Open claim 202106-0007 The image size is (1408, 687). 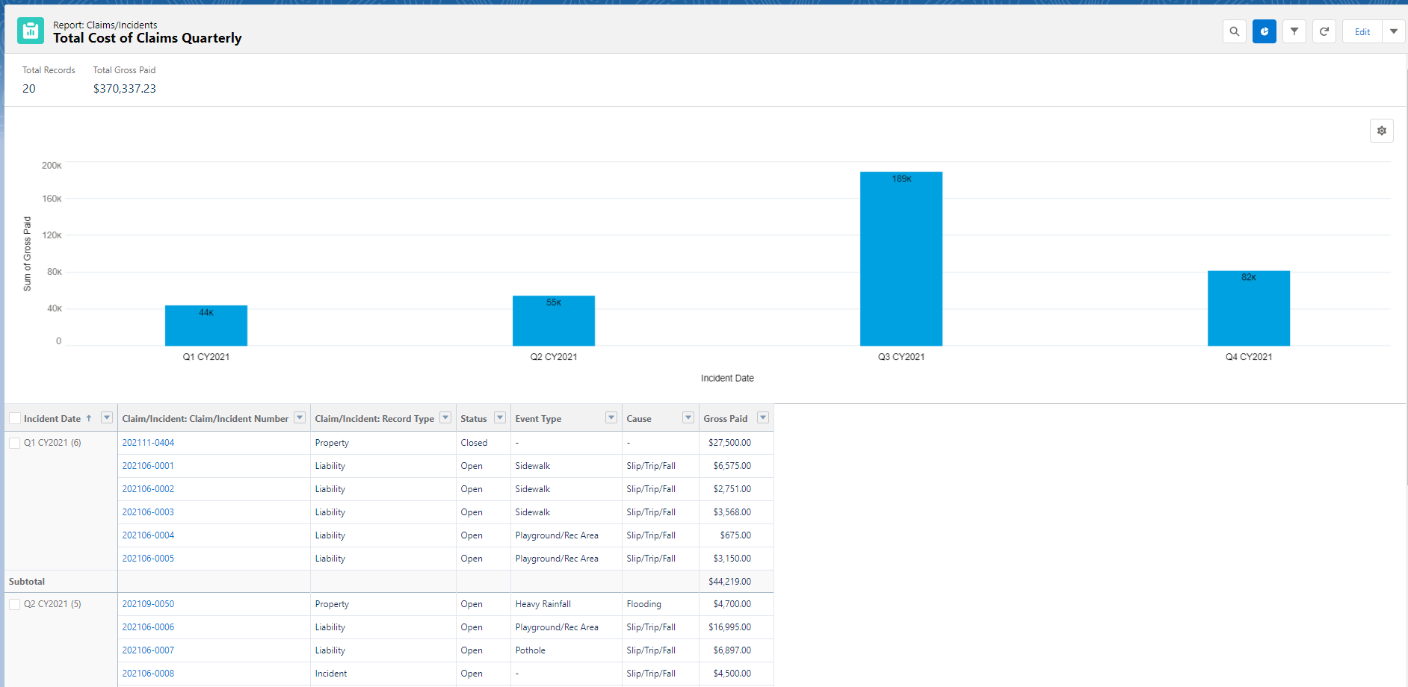point(148,650)
